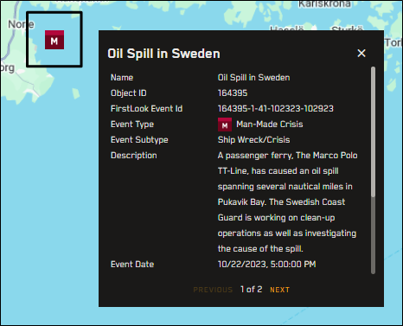Image resolution: width=403 pixels, height=326 pixels.
Task: Select the Ship Wreck/Crisis subtype text
Action: pos(253,140)
